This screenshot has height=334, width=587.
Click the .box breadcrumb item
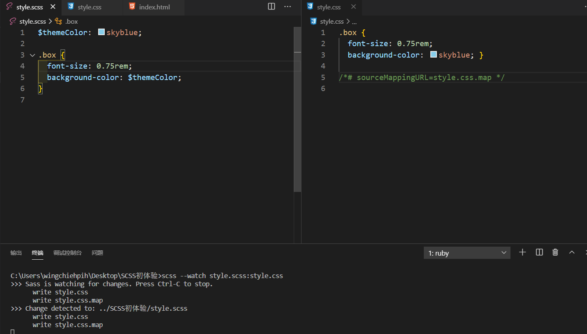(x=72, y=21)
